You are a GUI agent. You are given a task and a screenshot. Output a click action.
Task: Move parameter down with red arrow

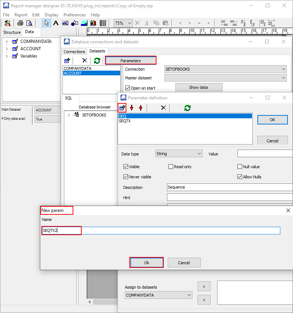tap(132, 108)
